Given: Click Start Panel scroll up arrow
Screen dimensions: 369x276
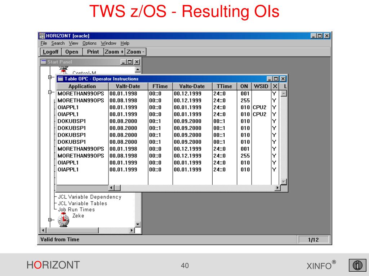Looking at the screenshot, I should coord(138,69).
